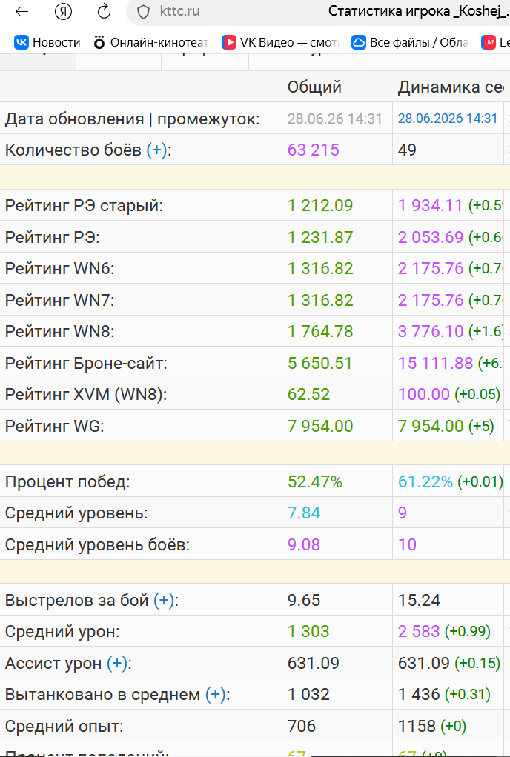Select the Общий column header
Image resolution: width=510 pixels, height=757 pixels.
(314, 87)
